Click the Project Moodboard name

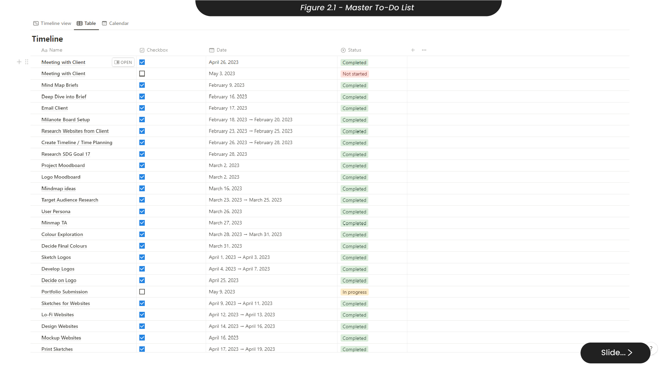63,165
